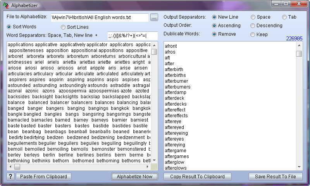
Task: Browse for file with the ellipsis button
Action: [x=154, y=17]
